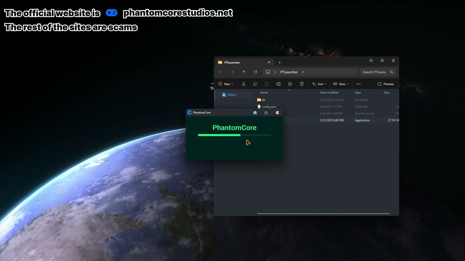Screen dimensions: 465x261
Task: Refresh the PTLauncher folder view
Action: 255,72
